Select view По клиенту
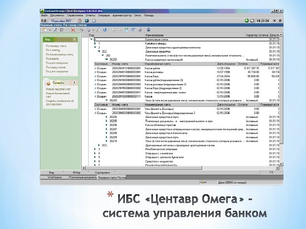The height and width of the screenshot is (229, 306). pyautogui.click(x=53, y=50)
